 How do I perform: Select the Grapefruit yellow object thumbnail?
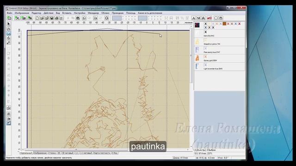click(197, 41)
